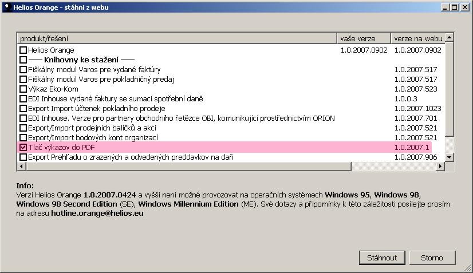Tick Export Prehľadu o zrazených preddavkov checkbox
Screen dimensions: 473x273
[x=23, y=157]
